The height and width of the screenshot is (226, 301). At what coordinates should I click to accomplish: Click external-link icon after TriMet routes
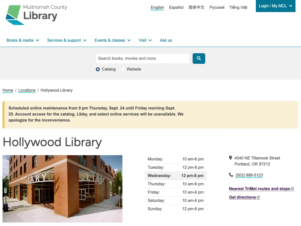click(x=292, y=189)
